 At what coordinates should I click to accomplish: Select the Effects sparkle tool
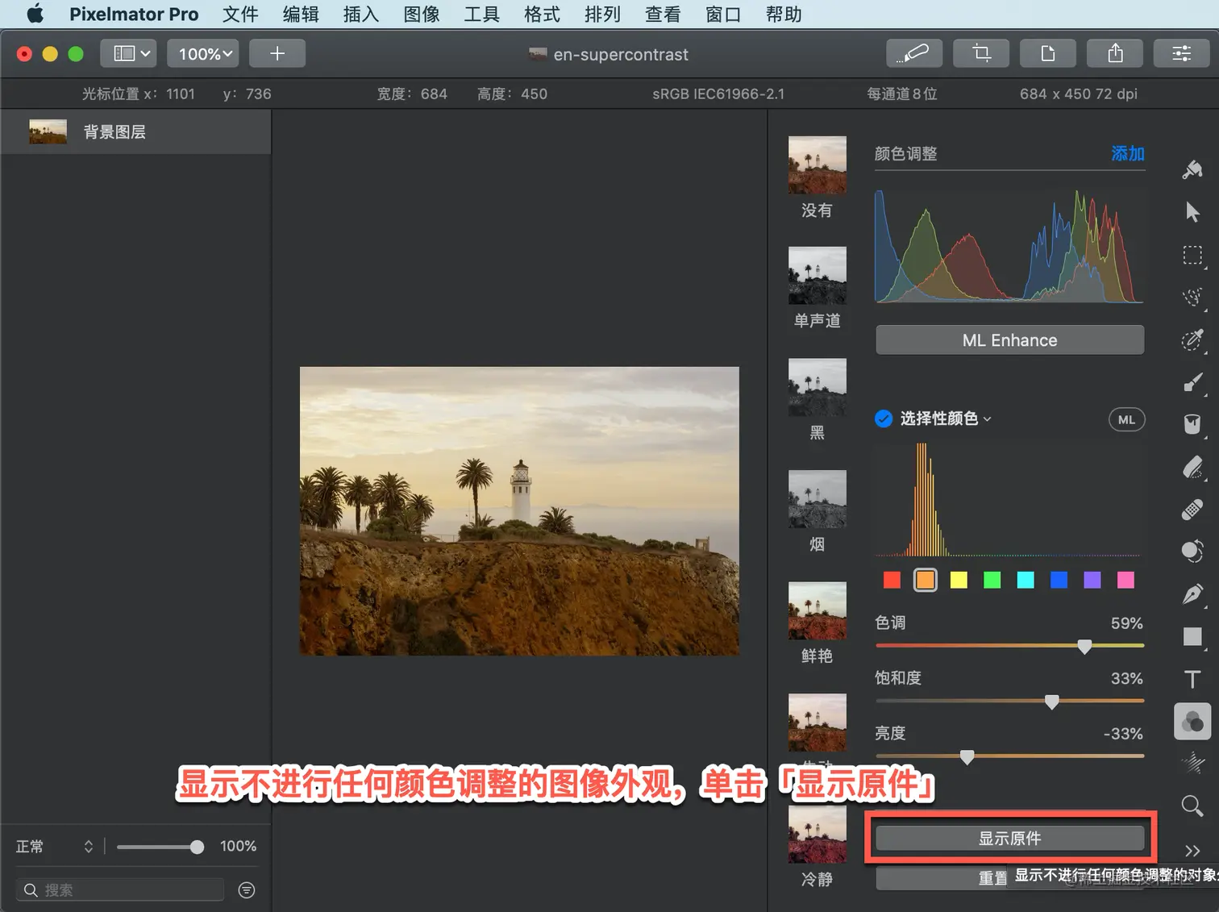point(1192,763)
